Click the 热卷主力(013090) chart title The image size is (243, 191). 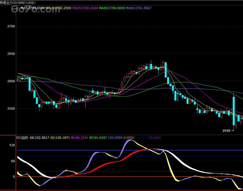point(13,3)
